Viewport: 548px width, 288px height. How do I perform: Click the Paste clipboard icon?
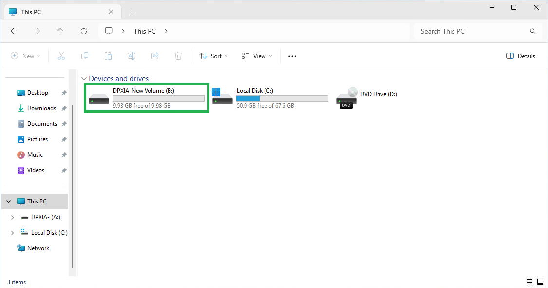click(x=108, y=56)
